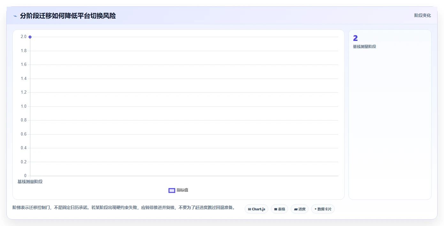Click the data point at 2.0
The image size is (444, 226).
[30, 37]
